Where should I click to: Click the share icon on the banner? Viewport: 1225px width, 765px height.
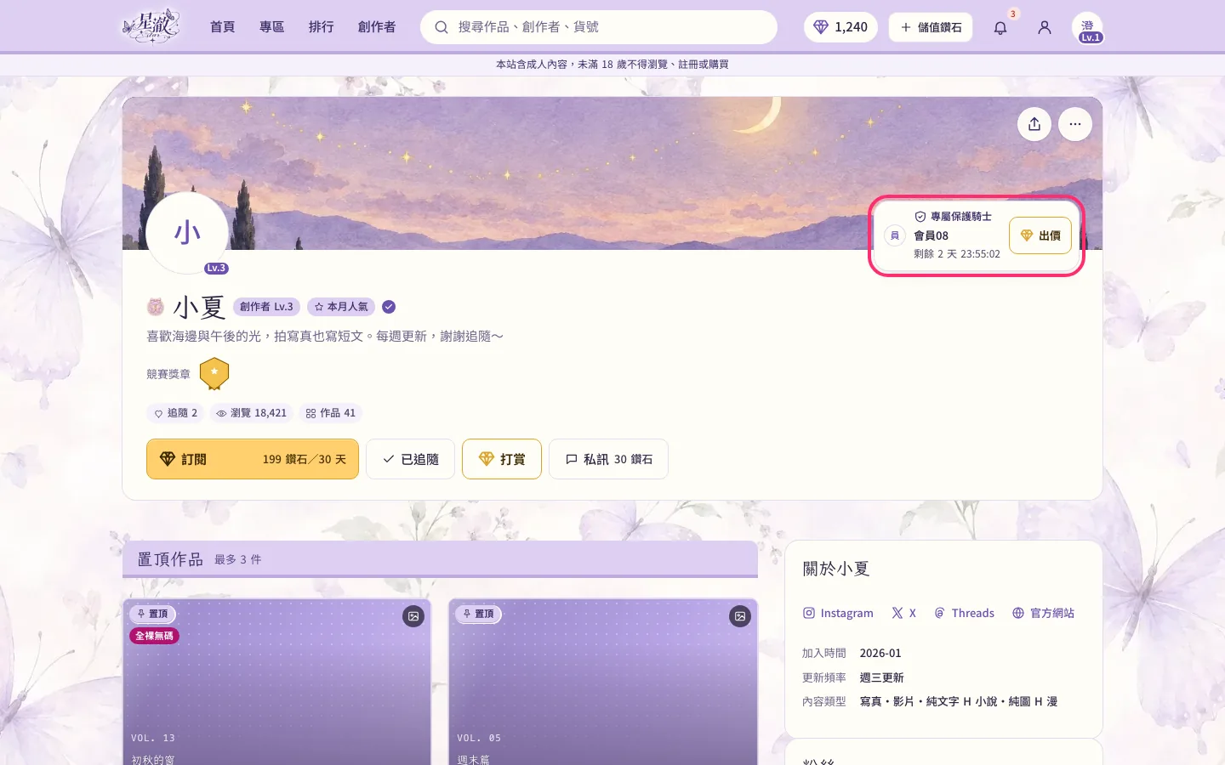[x=1034, y=124]
